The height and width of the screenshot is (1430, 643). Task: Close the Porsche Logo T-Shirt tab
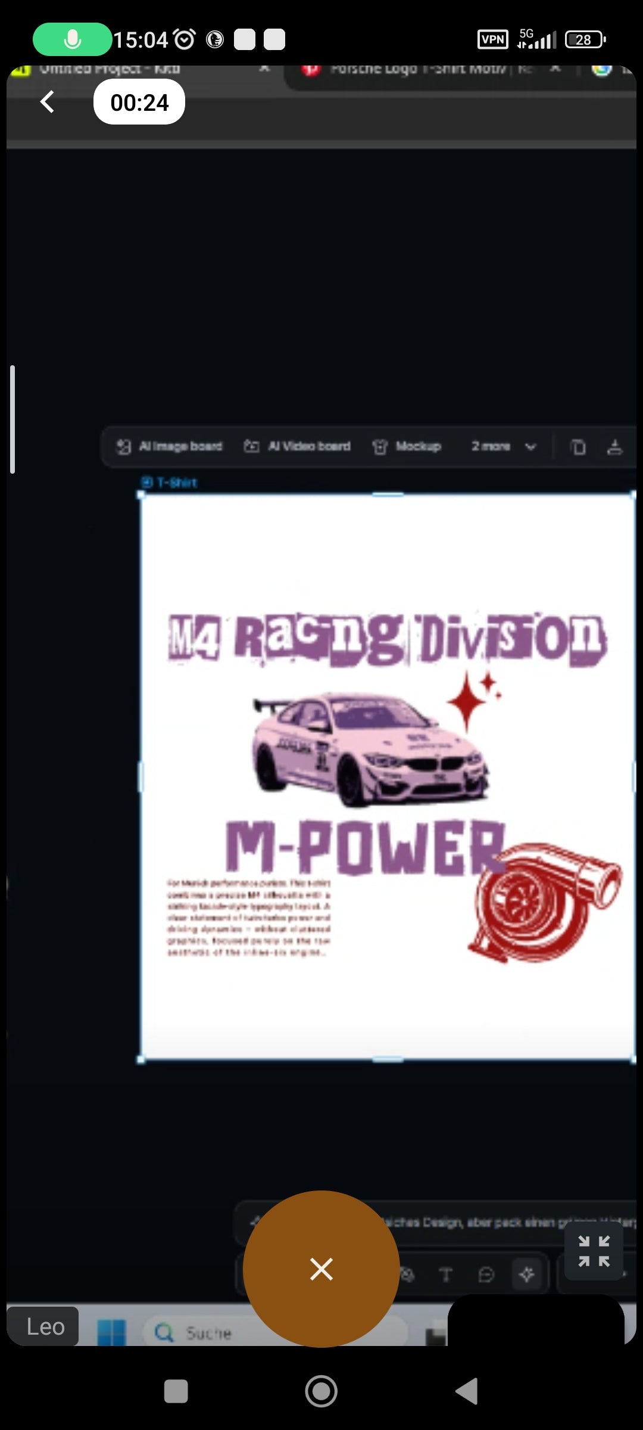point(555,69)
